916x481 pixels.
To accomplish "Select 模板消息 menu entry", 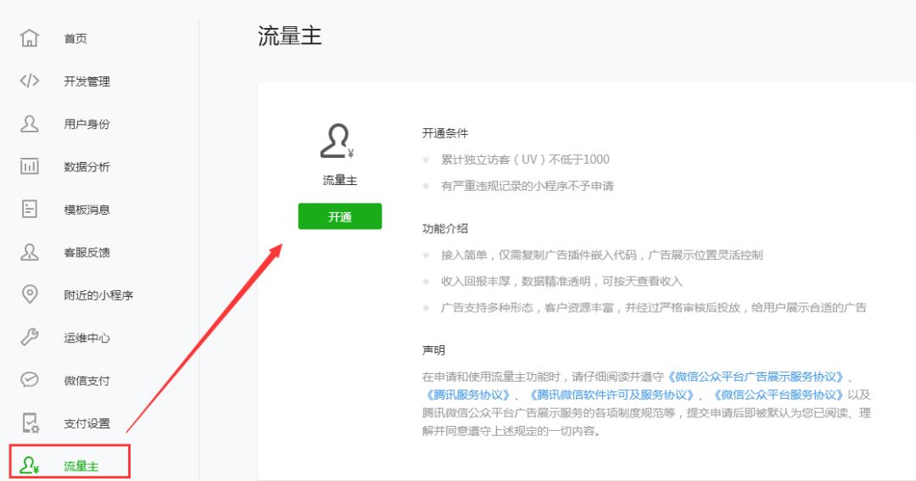I will tap(87, 210).
